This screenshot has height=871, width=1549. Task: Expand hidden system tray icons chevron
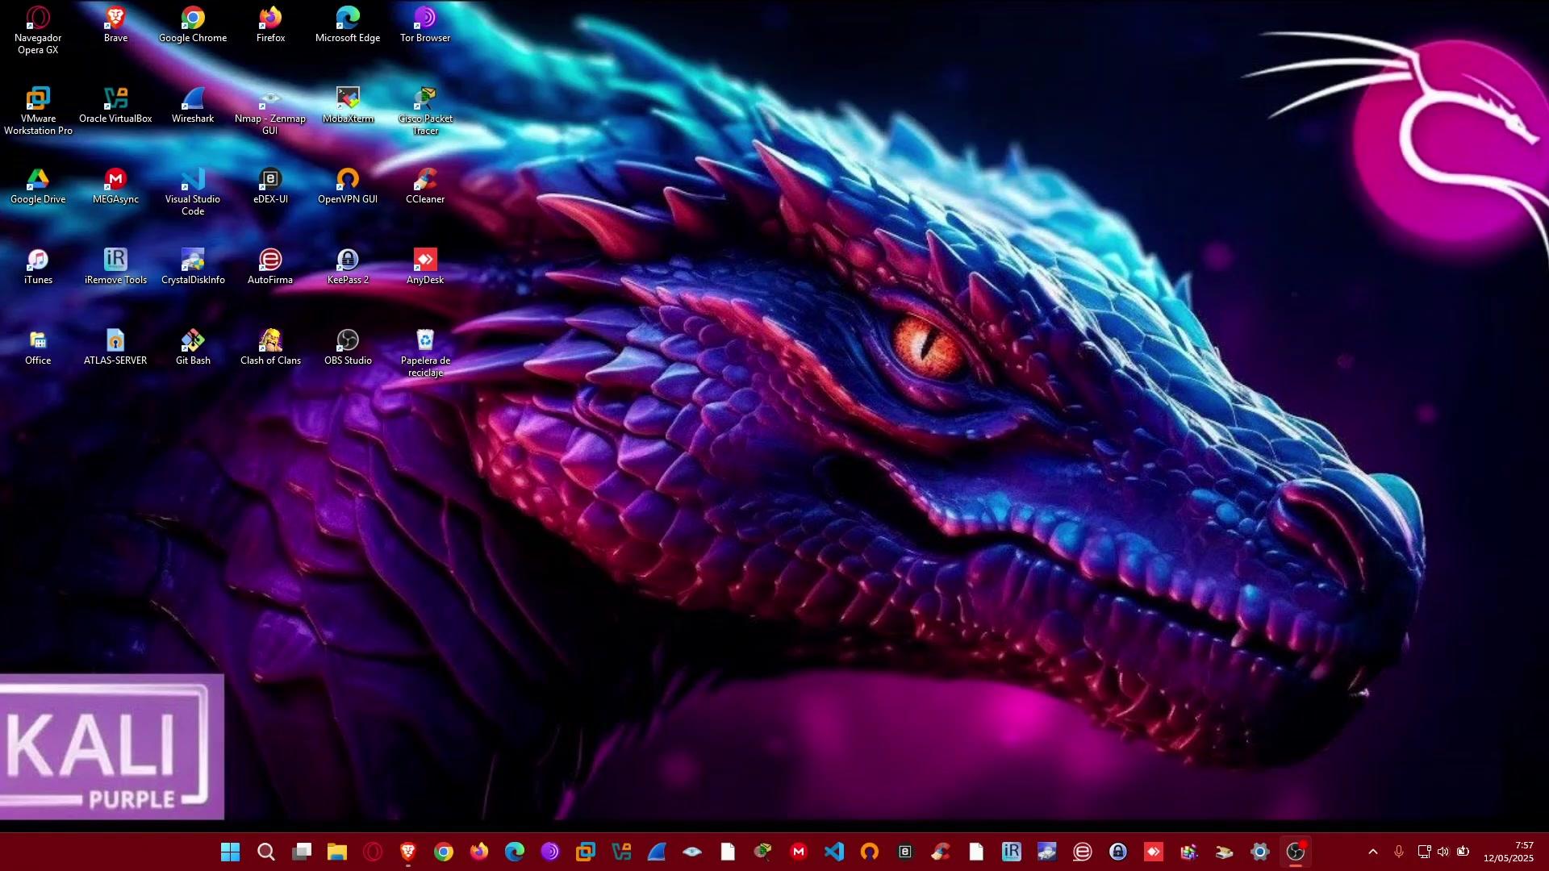coord(1373,852)
